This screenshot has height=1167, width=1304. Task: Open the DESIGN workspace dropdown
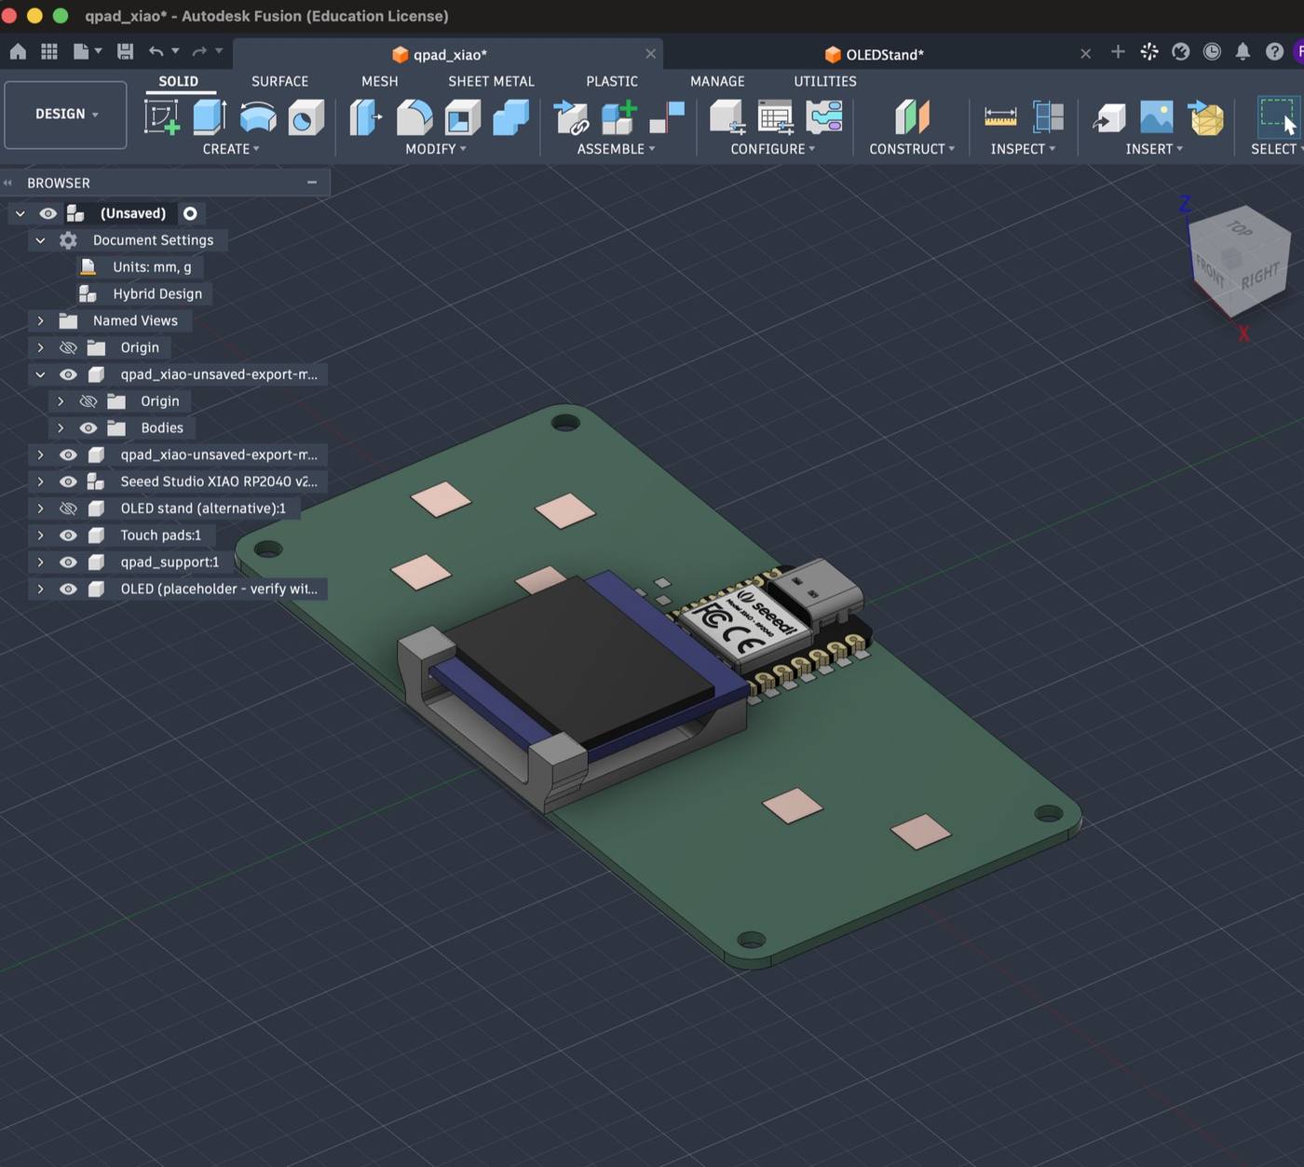(x=65, y=115)
